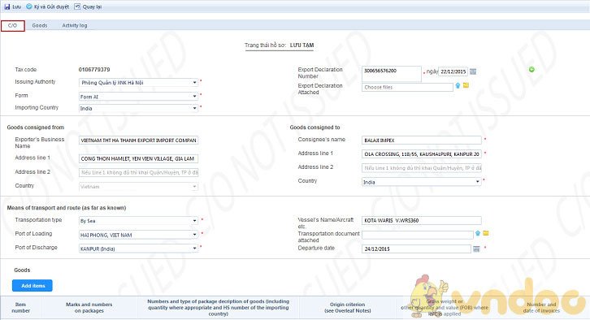
Task: Expand the Issuing Authority dropdown
Action: tap(194, 82)
